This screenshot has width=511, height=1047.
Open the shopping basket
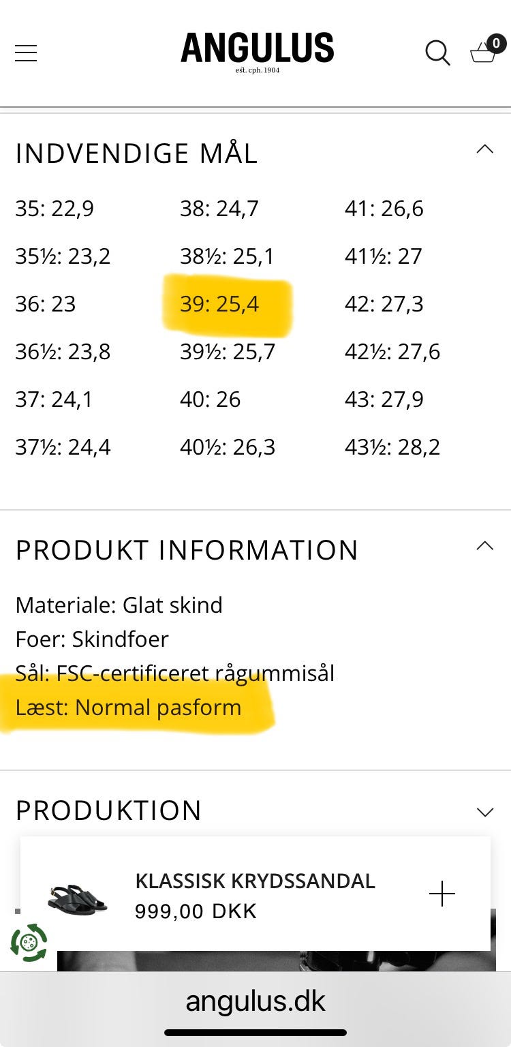coord(483,53)
